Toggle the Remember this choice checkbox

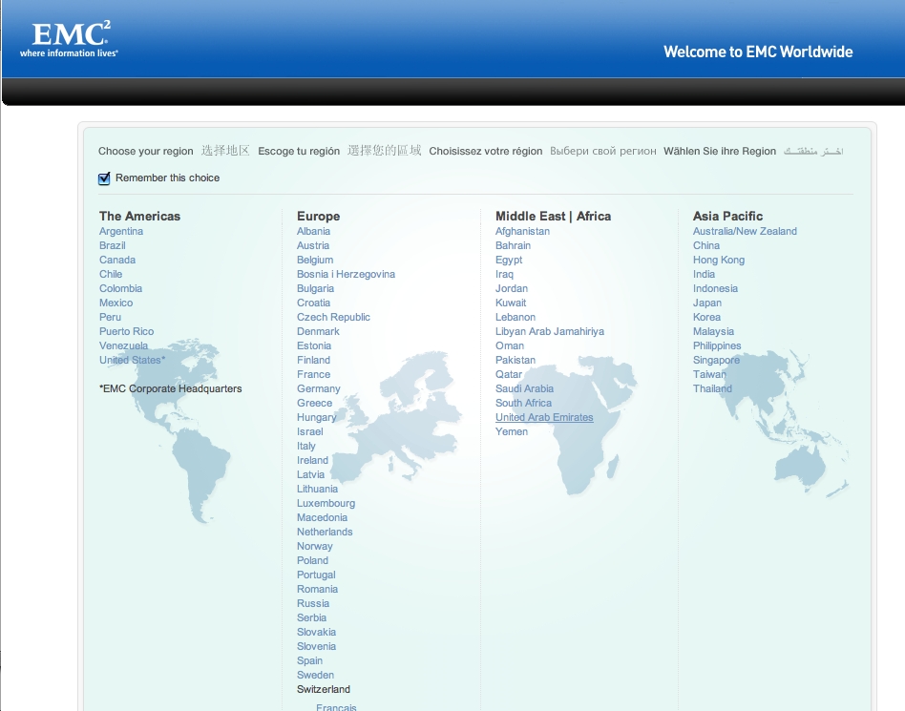click(104, 178)
